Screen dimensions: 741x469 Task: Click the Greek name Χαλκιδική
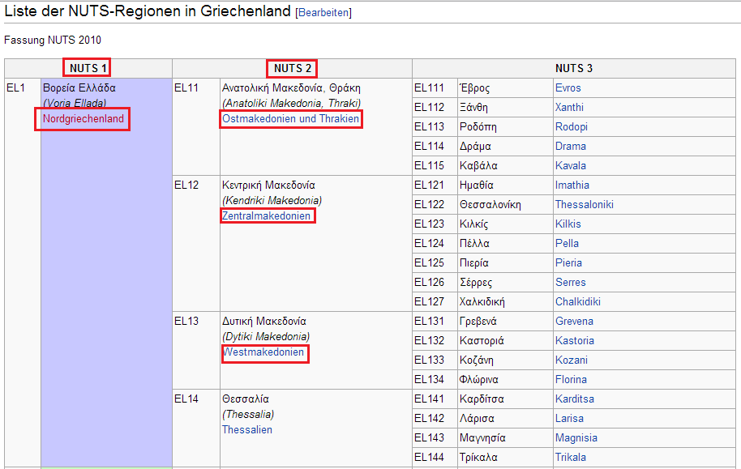tap(482, 302)
